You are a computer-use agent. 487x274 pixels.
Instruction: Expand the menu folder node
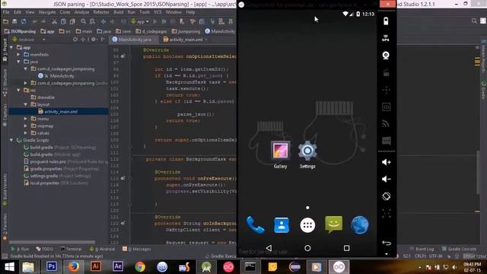point(26,119)
